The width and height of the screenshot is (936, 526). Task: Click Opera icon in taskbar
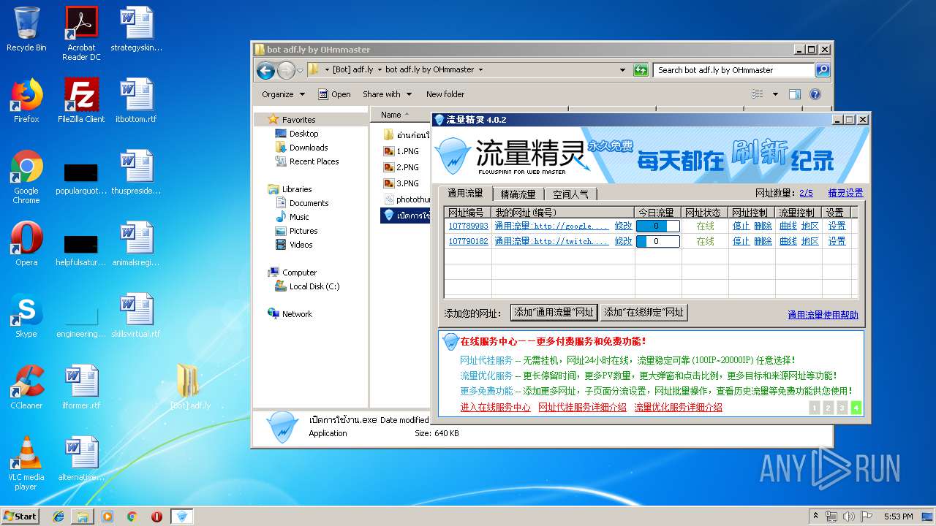tap(156, 516)
